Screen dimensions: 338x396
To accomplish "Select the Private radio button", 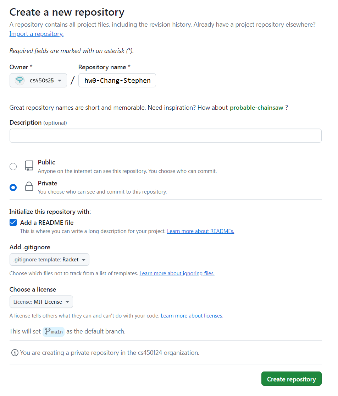I will pyautogui.click(x=13, y=188).
